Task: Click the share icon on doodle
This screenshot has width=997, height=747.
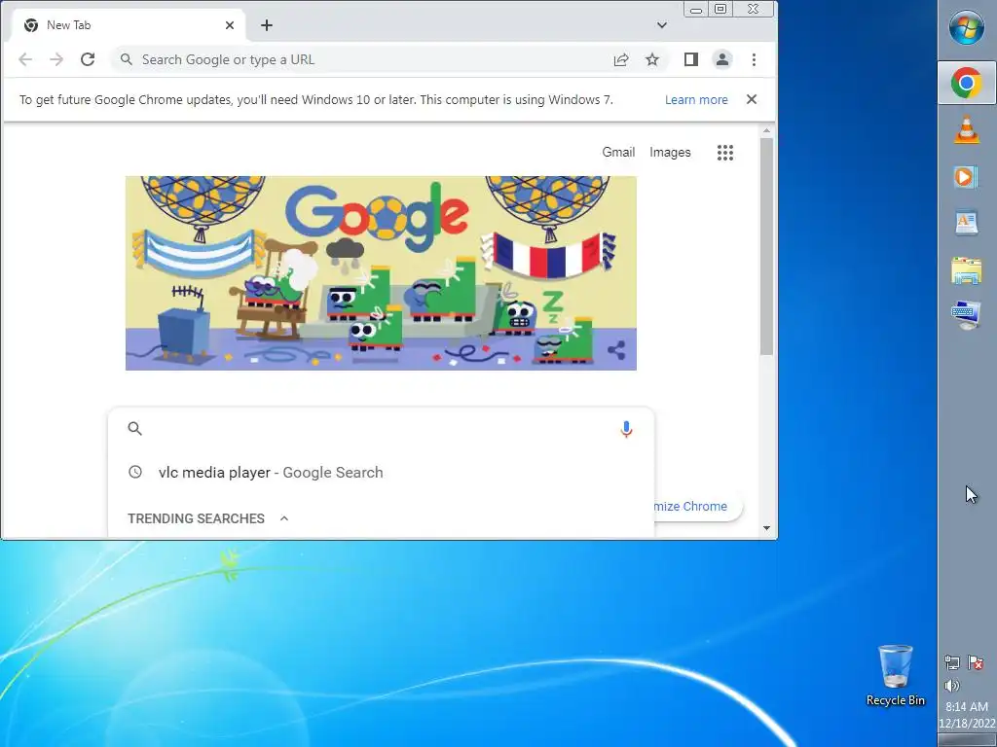Action: point(616,350)
